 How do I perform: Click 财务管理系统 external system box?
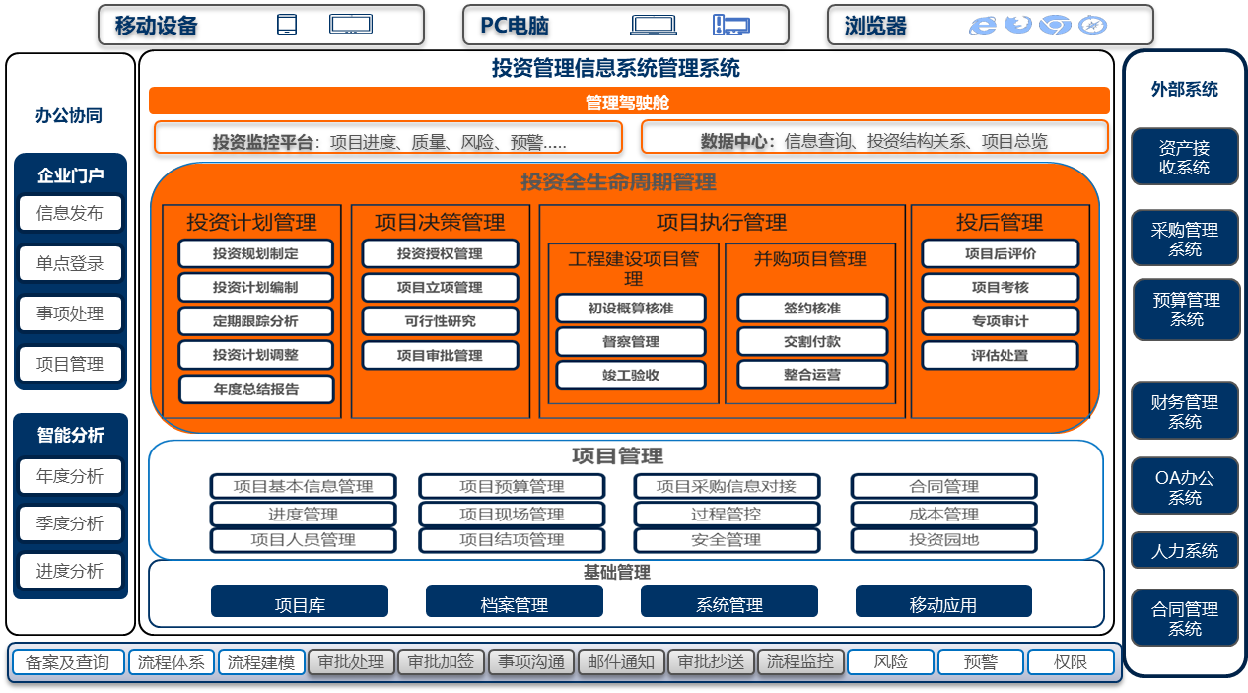[x=1184, y=411]
